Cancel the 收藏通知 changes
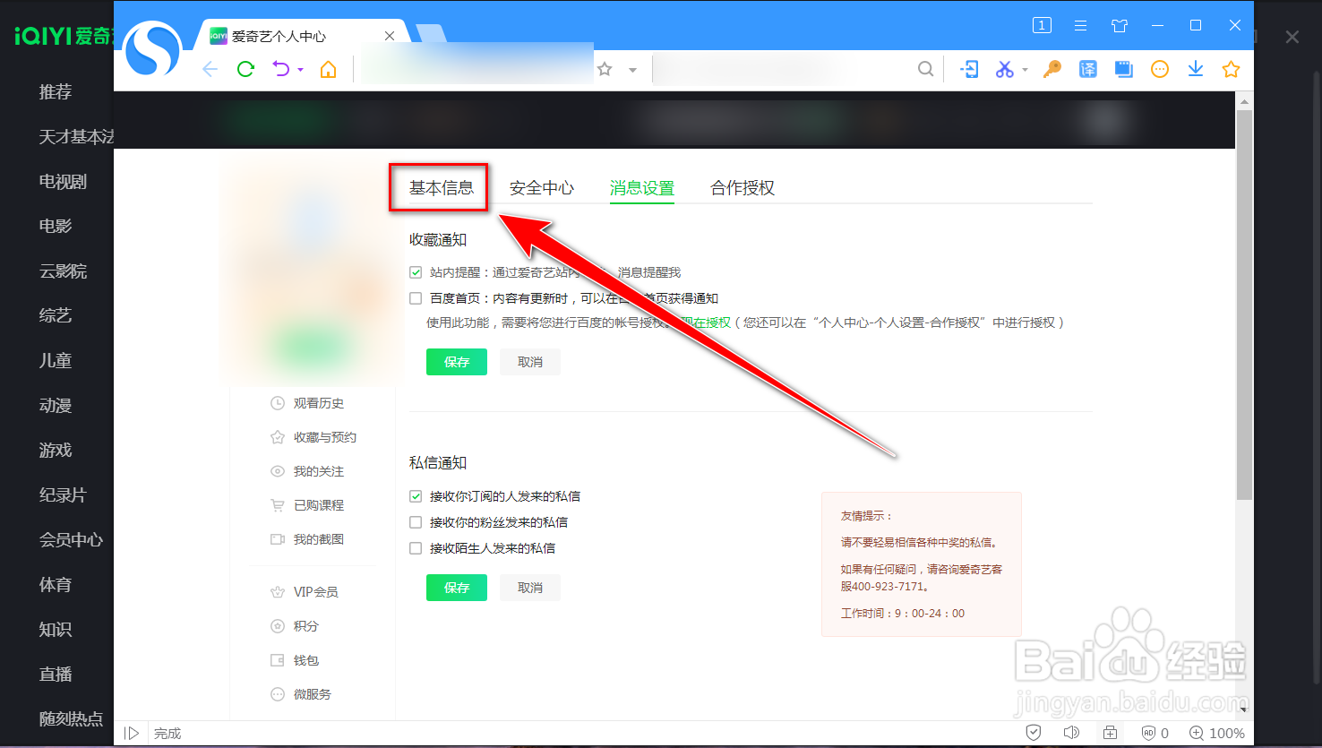Viewport: 1322px width, 748px height. tap(530, 362)
